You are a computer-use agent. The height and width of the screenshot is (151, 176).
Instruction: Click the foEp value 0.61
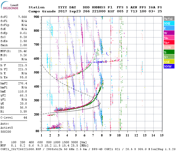(x=23, y=33)
